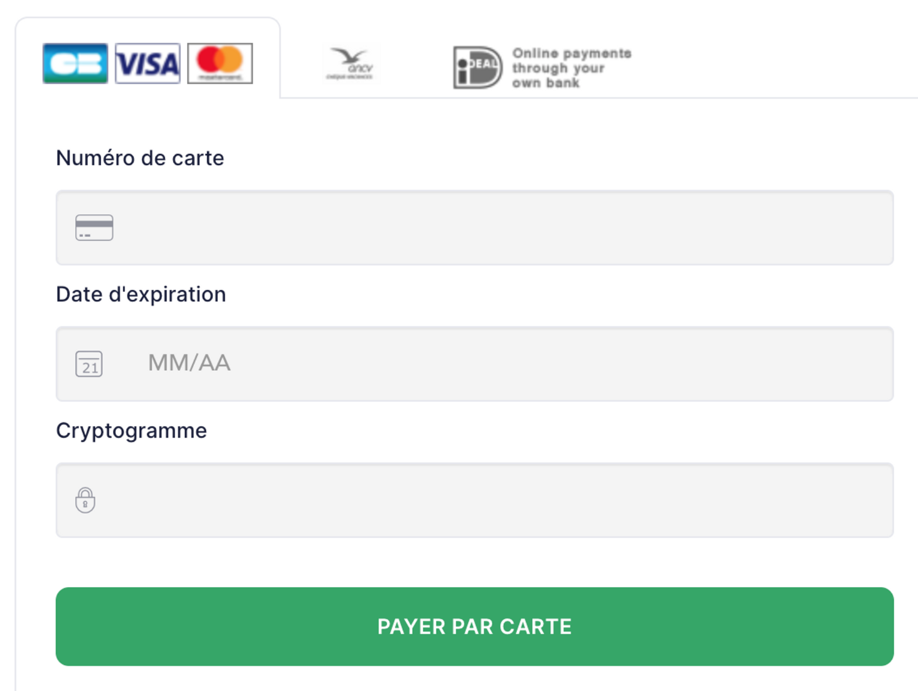This screenshot has height=691, width=918.
Task: Click the 'Numéro de carte' label
Action: [x=140, y=158]
